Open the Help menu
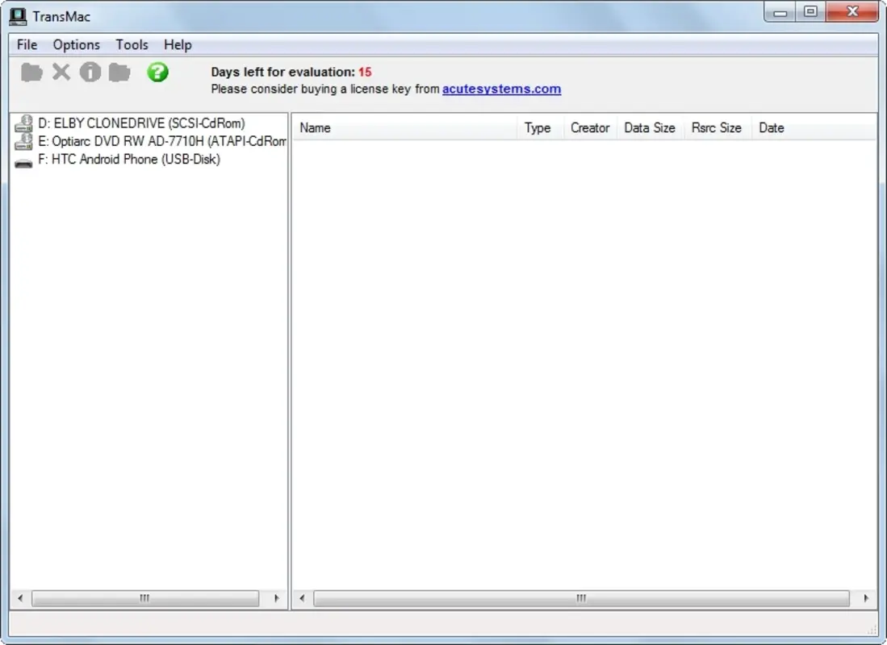 click(177, 44)
